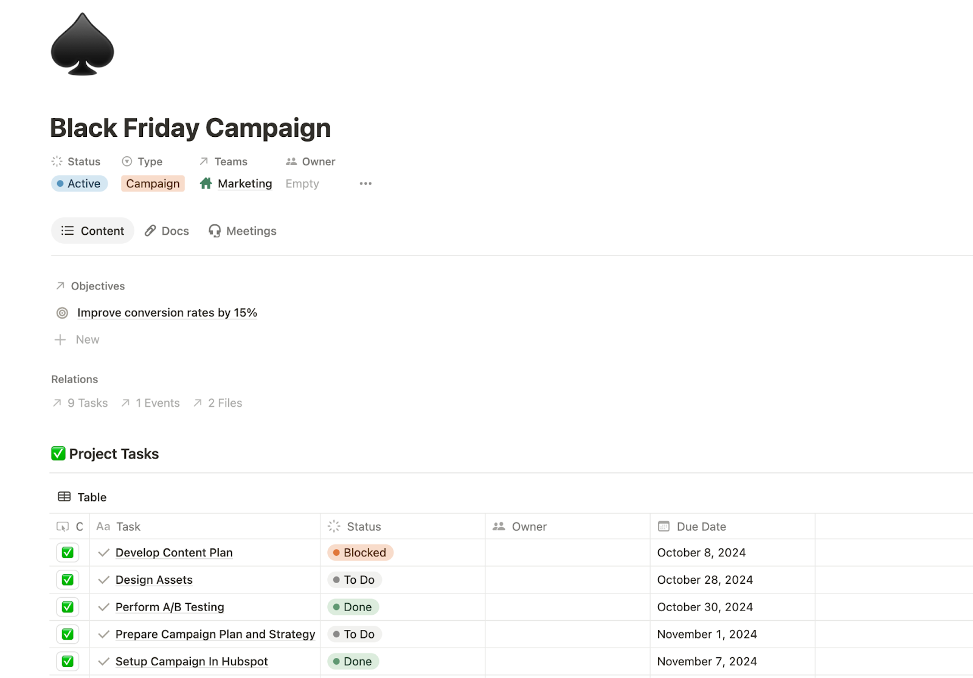Open Improve conversion rates by 15% objective
The height and width of the screenshot is (678, 973).
(167, 313)
